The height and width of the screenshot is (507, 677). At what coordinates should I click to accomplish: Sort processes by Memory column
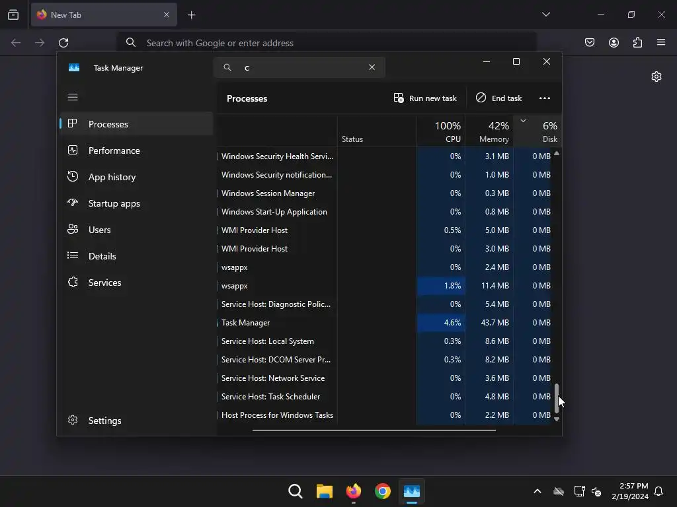coord(489,131)
